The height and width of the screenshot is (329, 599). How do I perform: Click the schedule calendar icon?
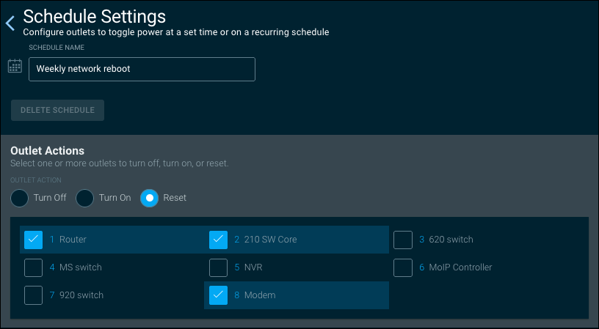click(15, 67)
